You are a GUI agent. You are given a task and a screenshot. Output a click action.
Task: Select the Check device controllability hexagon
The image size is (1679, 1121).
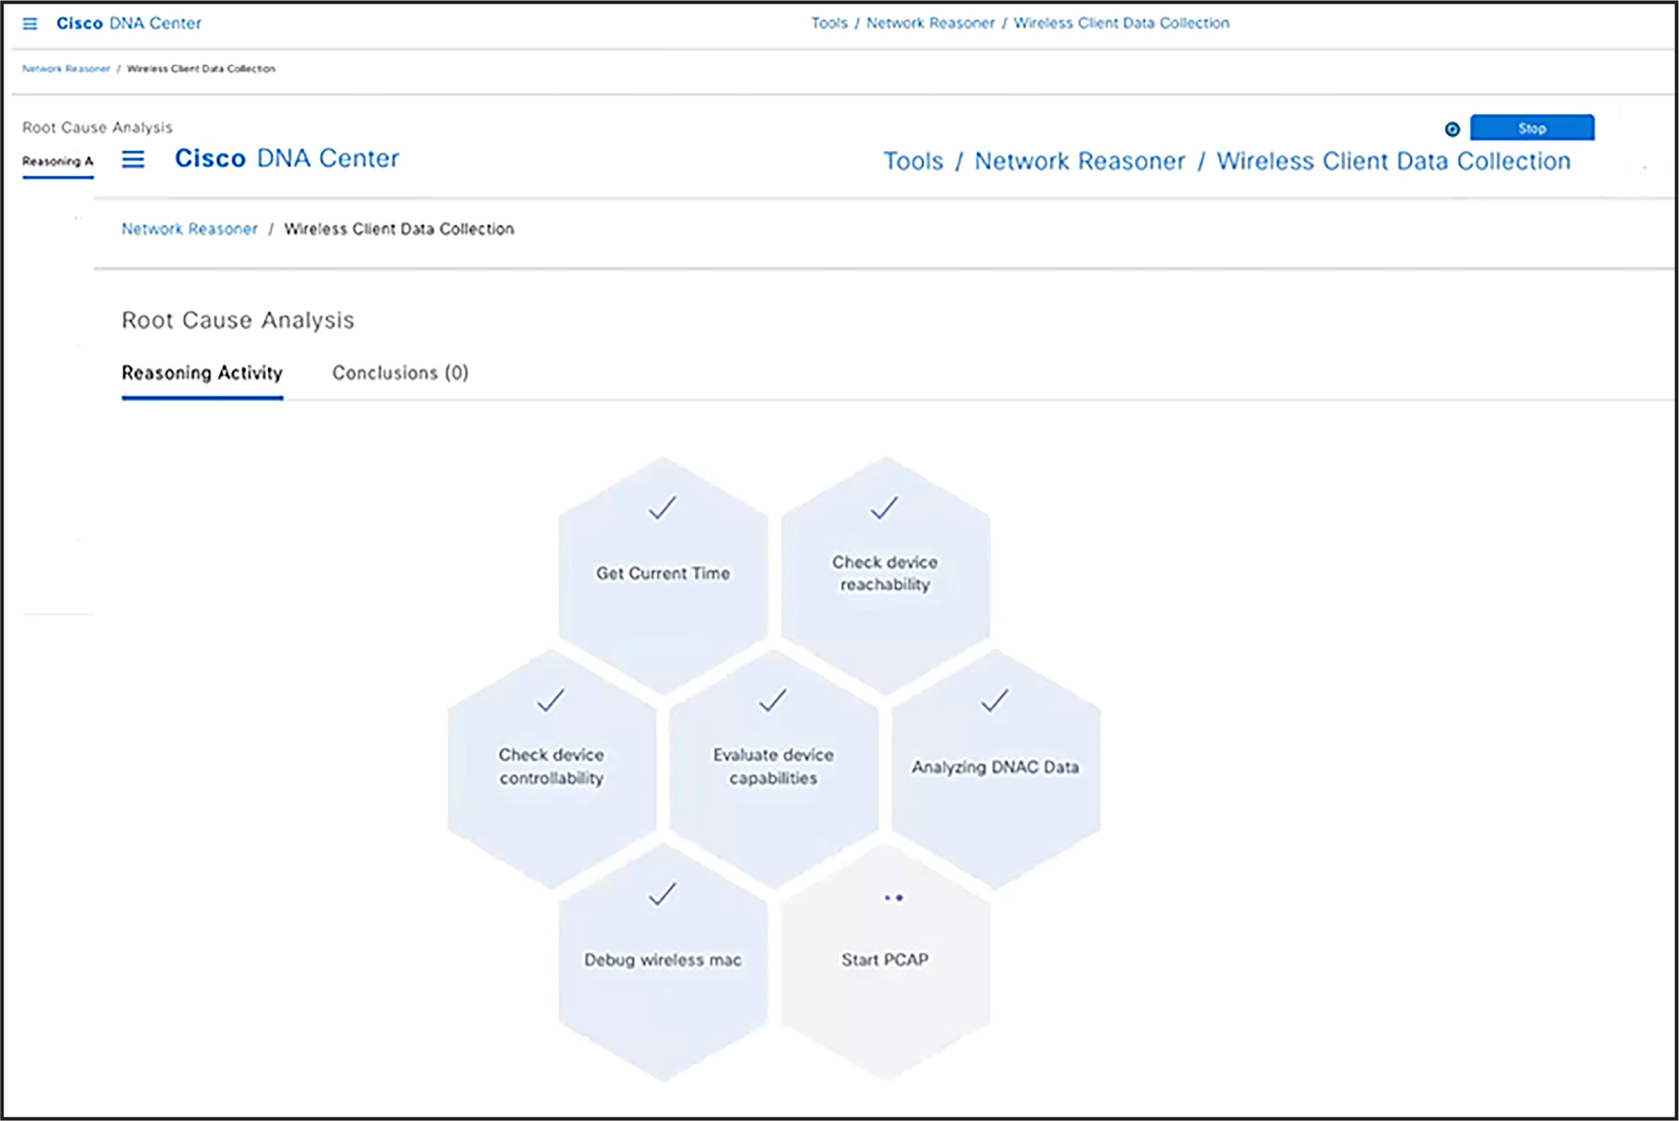point(552,768)
